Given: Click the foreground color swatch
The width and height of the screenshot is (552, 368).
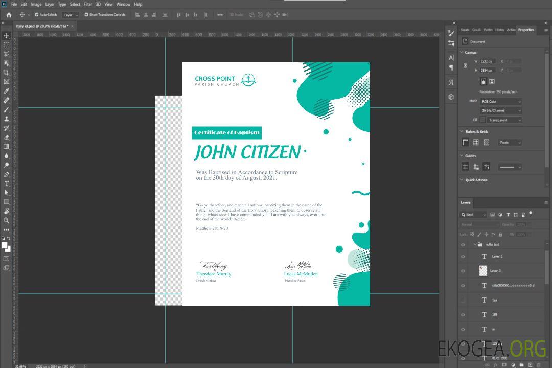Looking at the screenshot, I should pos(4,245).
